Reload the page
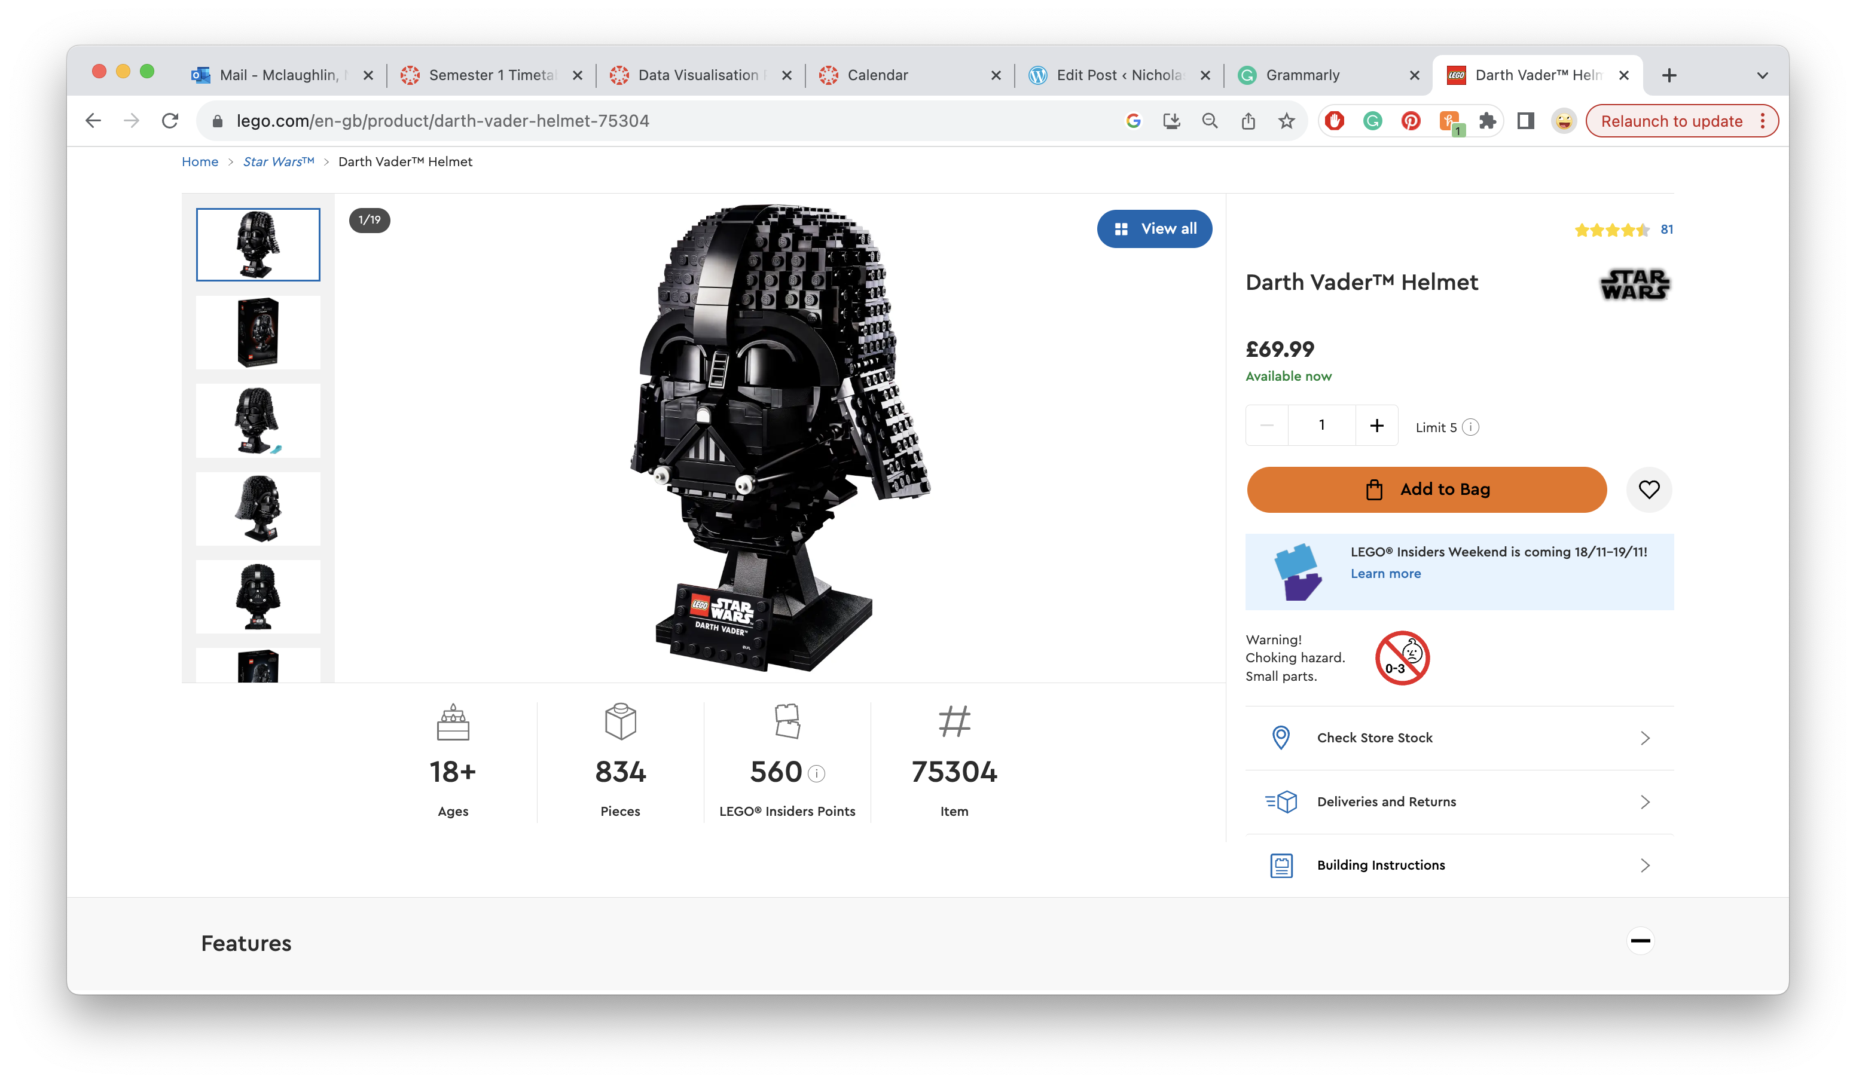The width and height of the screenshot is (1856, 1083). pos(170,121)
